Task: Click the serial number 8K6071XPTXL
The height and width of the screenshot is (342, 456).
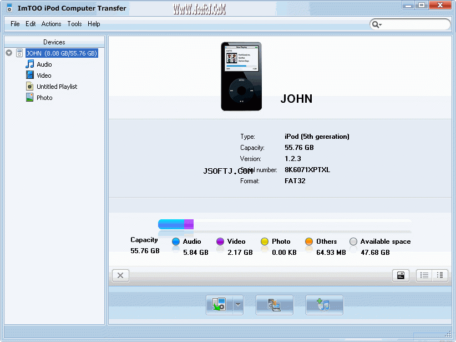Action: pos(307,170)
